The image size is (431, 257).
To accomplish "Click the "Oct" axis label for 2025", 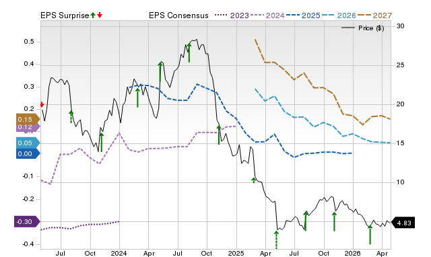I will pos(324,253).
